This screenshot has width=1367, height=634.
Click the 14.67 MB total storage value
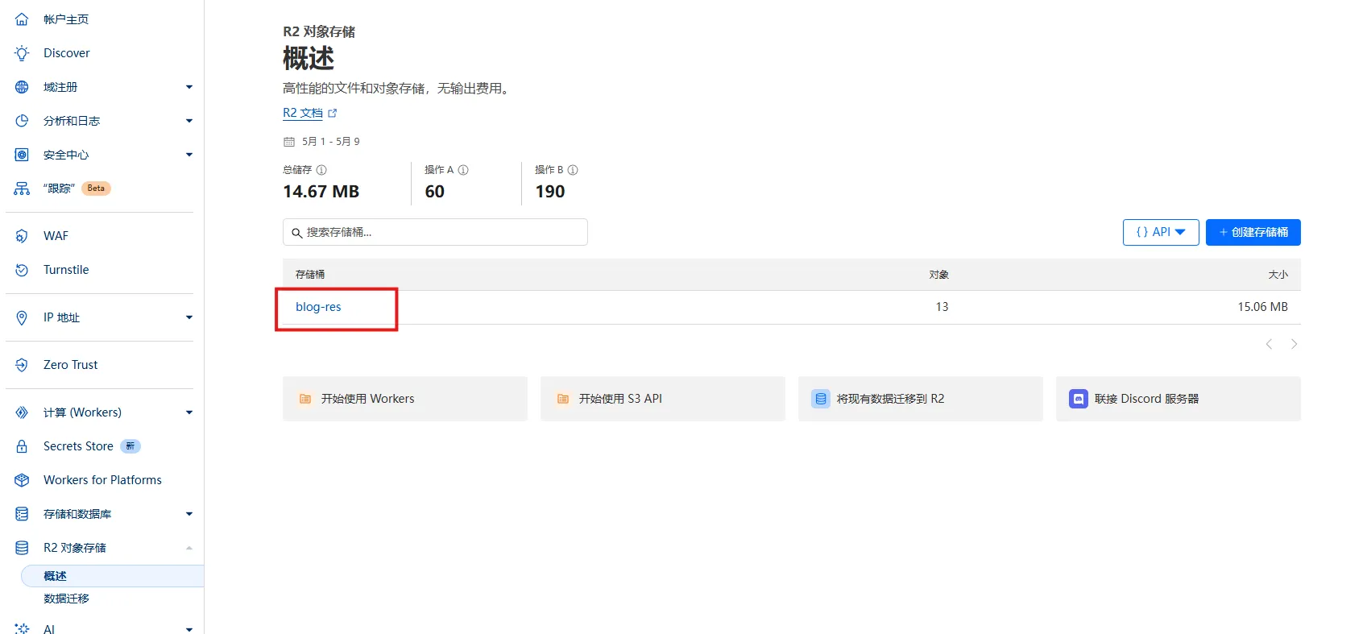click(x=321, y=192)
